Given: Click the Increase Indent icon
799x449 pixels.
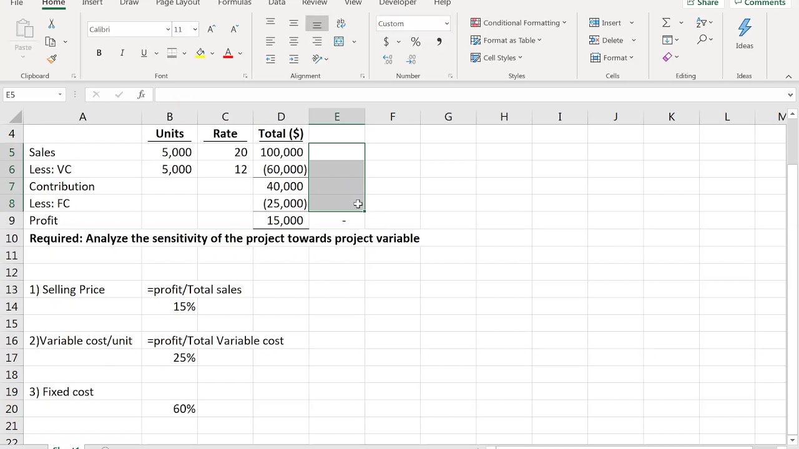Looking at the screenshot, I should pyautogui.click(x=293, y=59).
